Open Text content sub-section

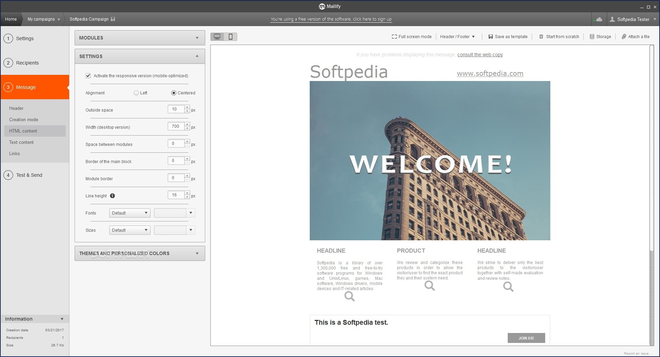(x=21, y=142)
